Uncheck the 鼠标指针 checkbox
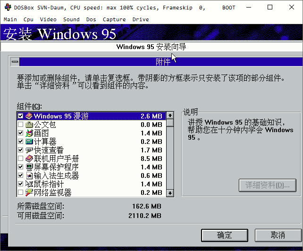303x251 pixels. coord(20,184)
